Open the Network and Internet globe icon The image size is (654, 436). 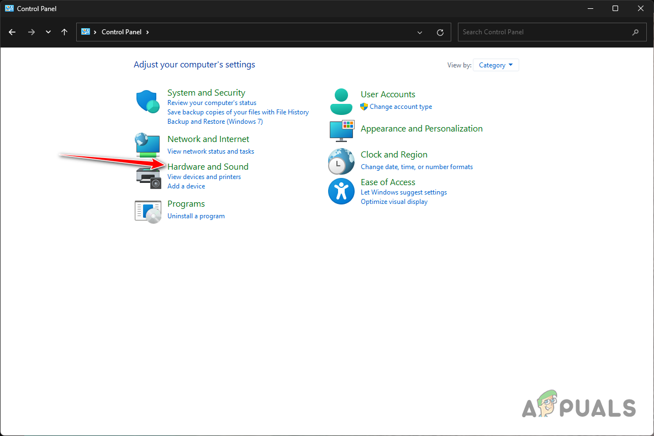tap(147, 145)
